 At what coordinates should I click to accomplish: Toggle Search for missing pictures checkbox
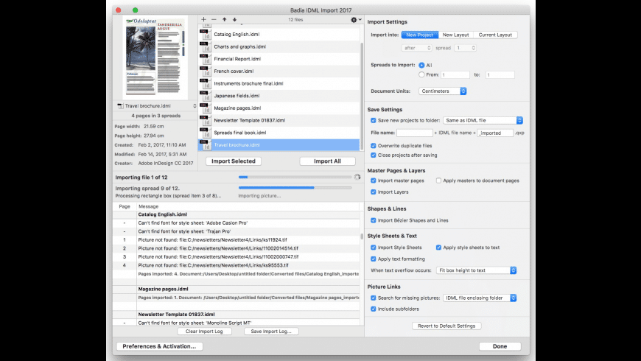(x=374, y=298)
